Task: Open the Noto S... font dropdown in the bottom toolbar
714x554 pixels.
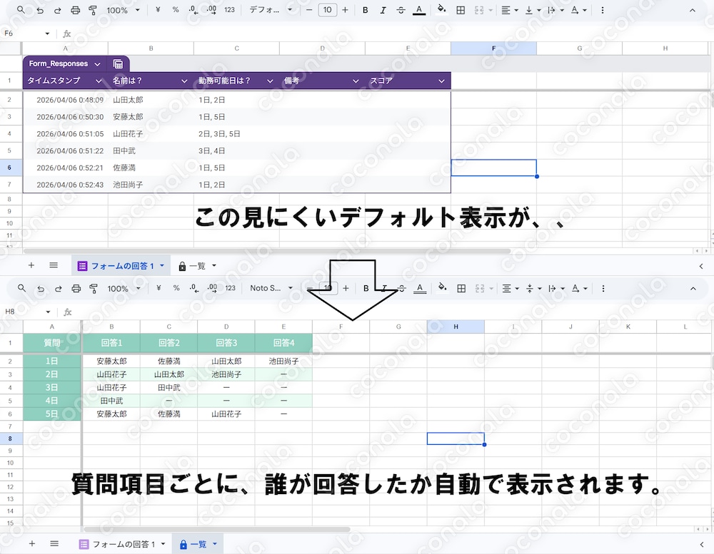Action: [x=271, y=288]
